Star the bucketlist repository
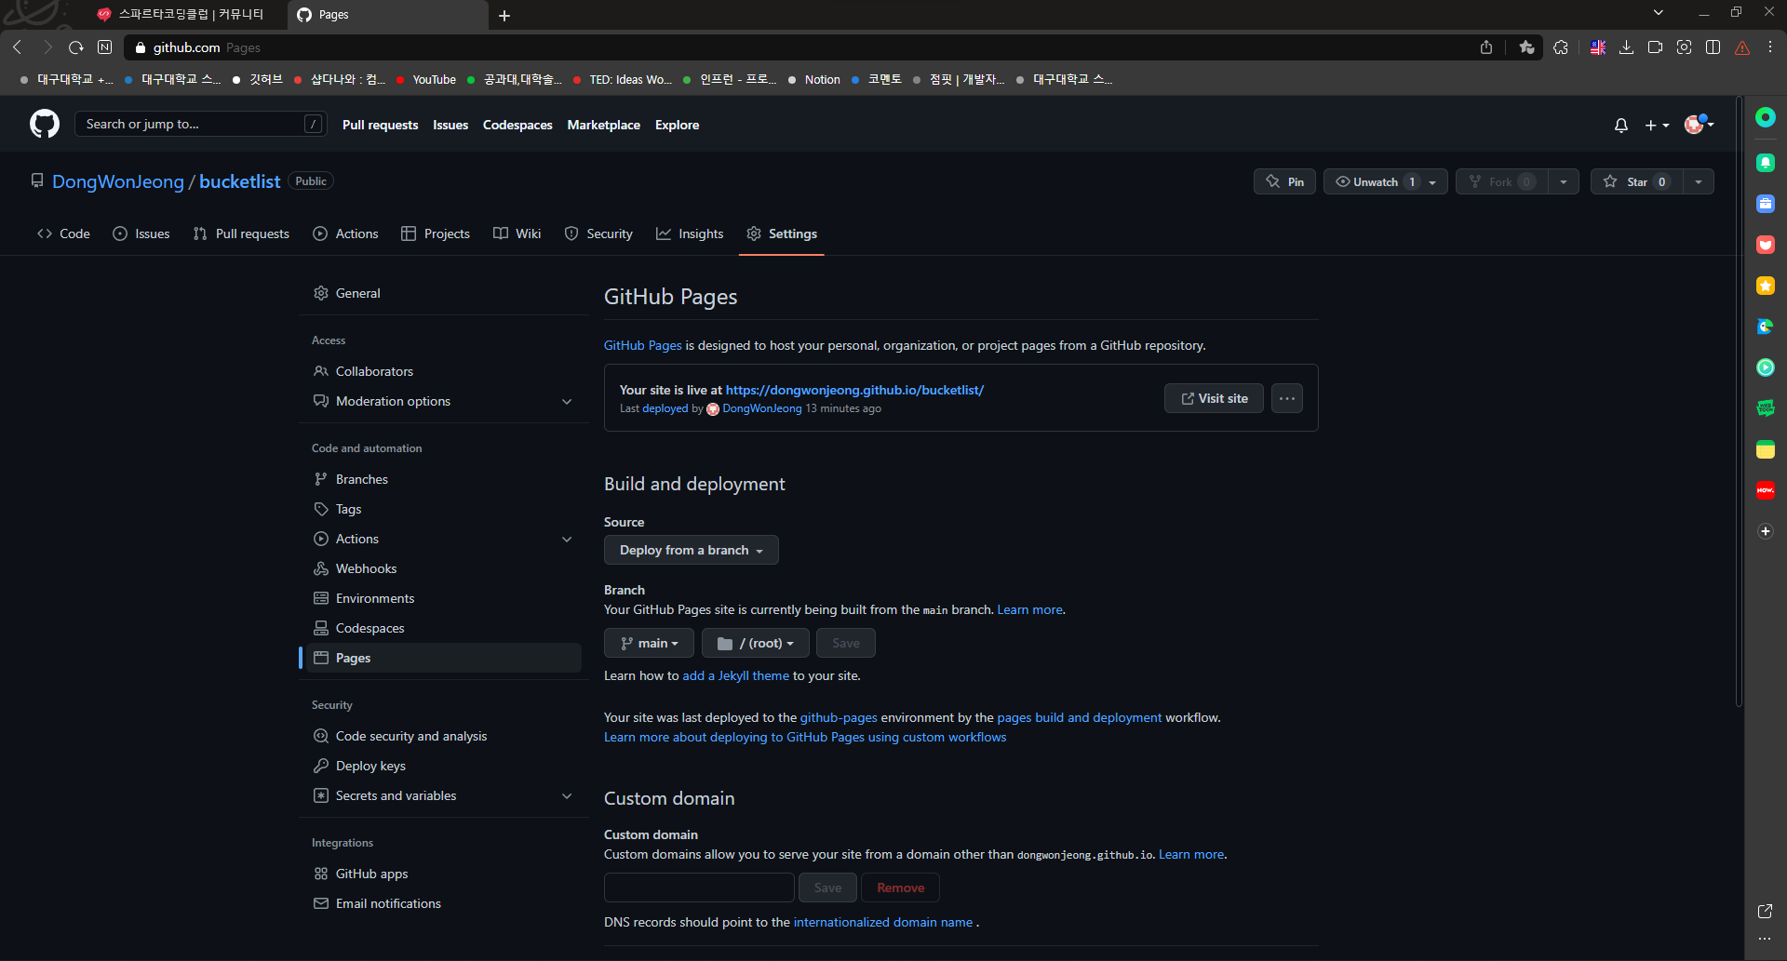The height and width of the screenshot is (961, 1787). (1636, 181)
